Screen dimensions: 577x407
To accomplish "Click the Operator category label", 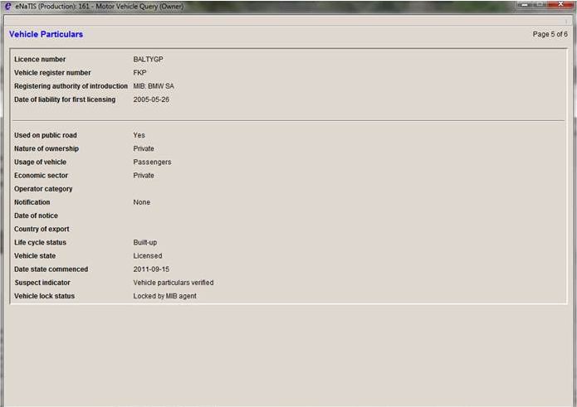I will [43, 189].
